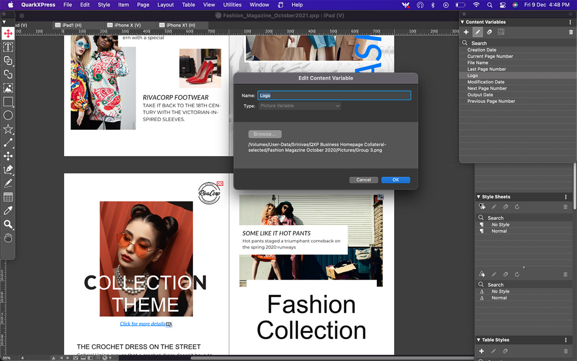Collapse the Content Variables panel
Image resolution: width=577 pixels, height=361 pixels.
[x=463, y=22]
